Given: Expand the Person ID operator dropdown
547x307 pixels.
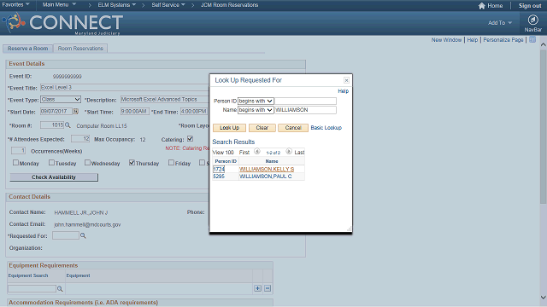Looking at the screenshot, I should tap(256, 101).
